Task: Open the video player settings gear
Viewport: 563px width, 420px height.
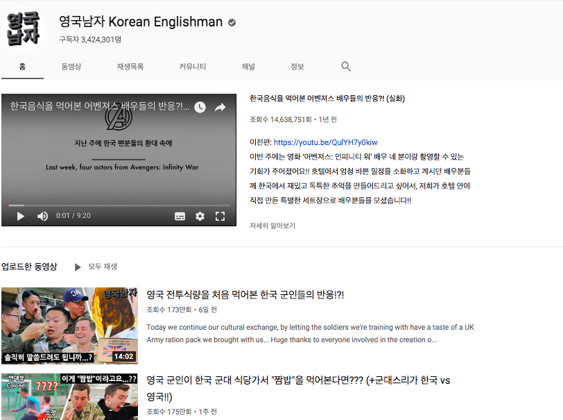Action: coord(200,216)
